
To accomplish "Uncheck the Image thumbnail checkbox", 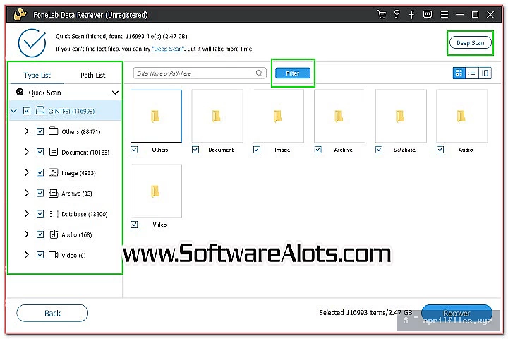I will [x=257, y=150].
